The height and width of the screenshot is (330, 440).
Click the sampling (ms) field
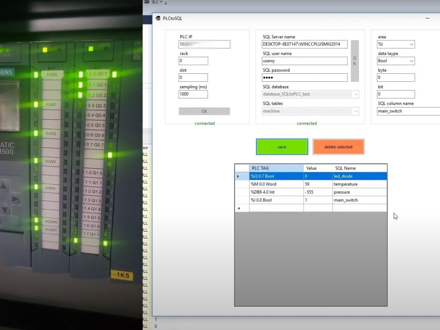(x=193, y=94)
